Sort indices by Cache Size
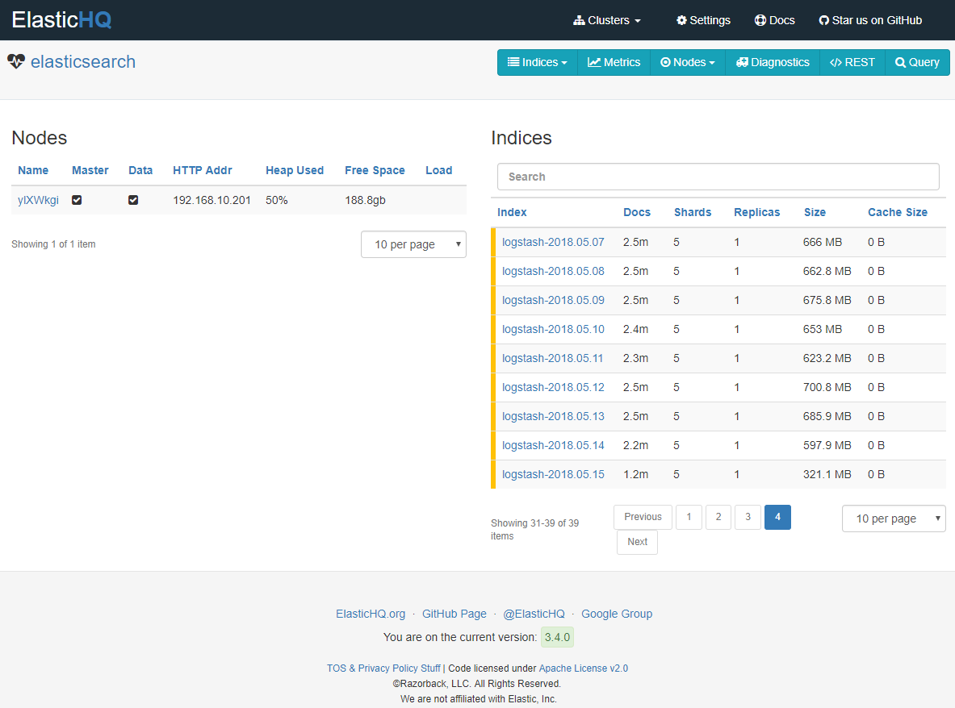The width and height of the screenshot is (955, 708). click(x=898, y=212)
